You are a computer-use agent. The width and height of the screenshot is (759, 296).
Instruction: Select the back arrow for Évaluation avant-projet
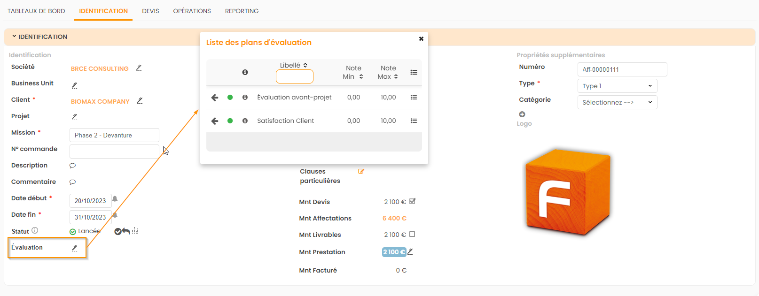click(215, 98)
